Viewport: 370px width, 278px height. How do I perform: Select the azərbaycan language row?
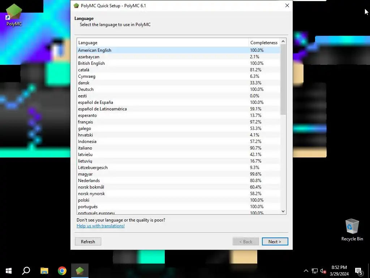point(178,57)
